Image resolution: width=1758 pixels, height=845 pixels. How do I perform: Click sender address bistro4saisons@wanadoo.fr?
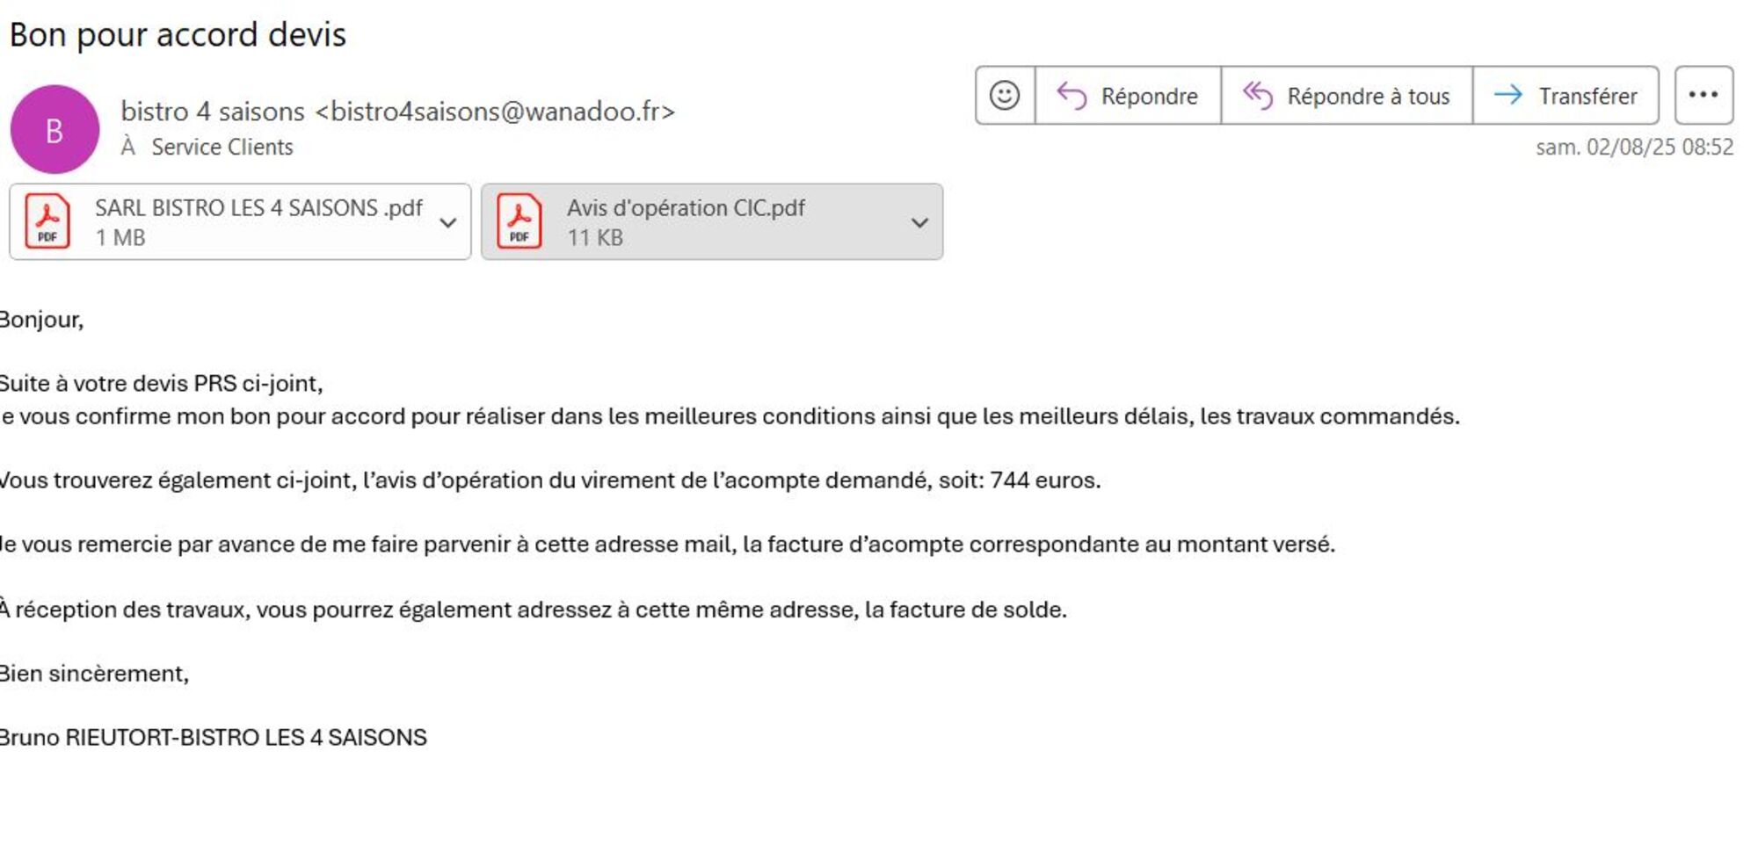(x=494, y=112)
